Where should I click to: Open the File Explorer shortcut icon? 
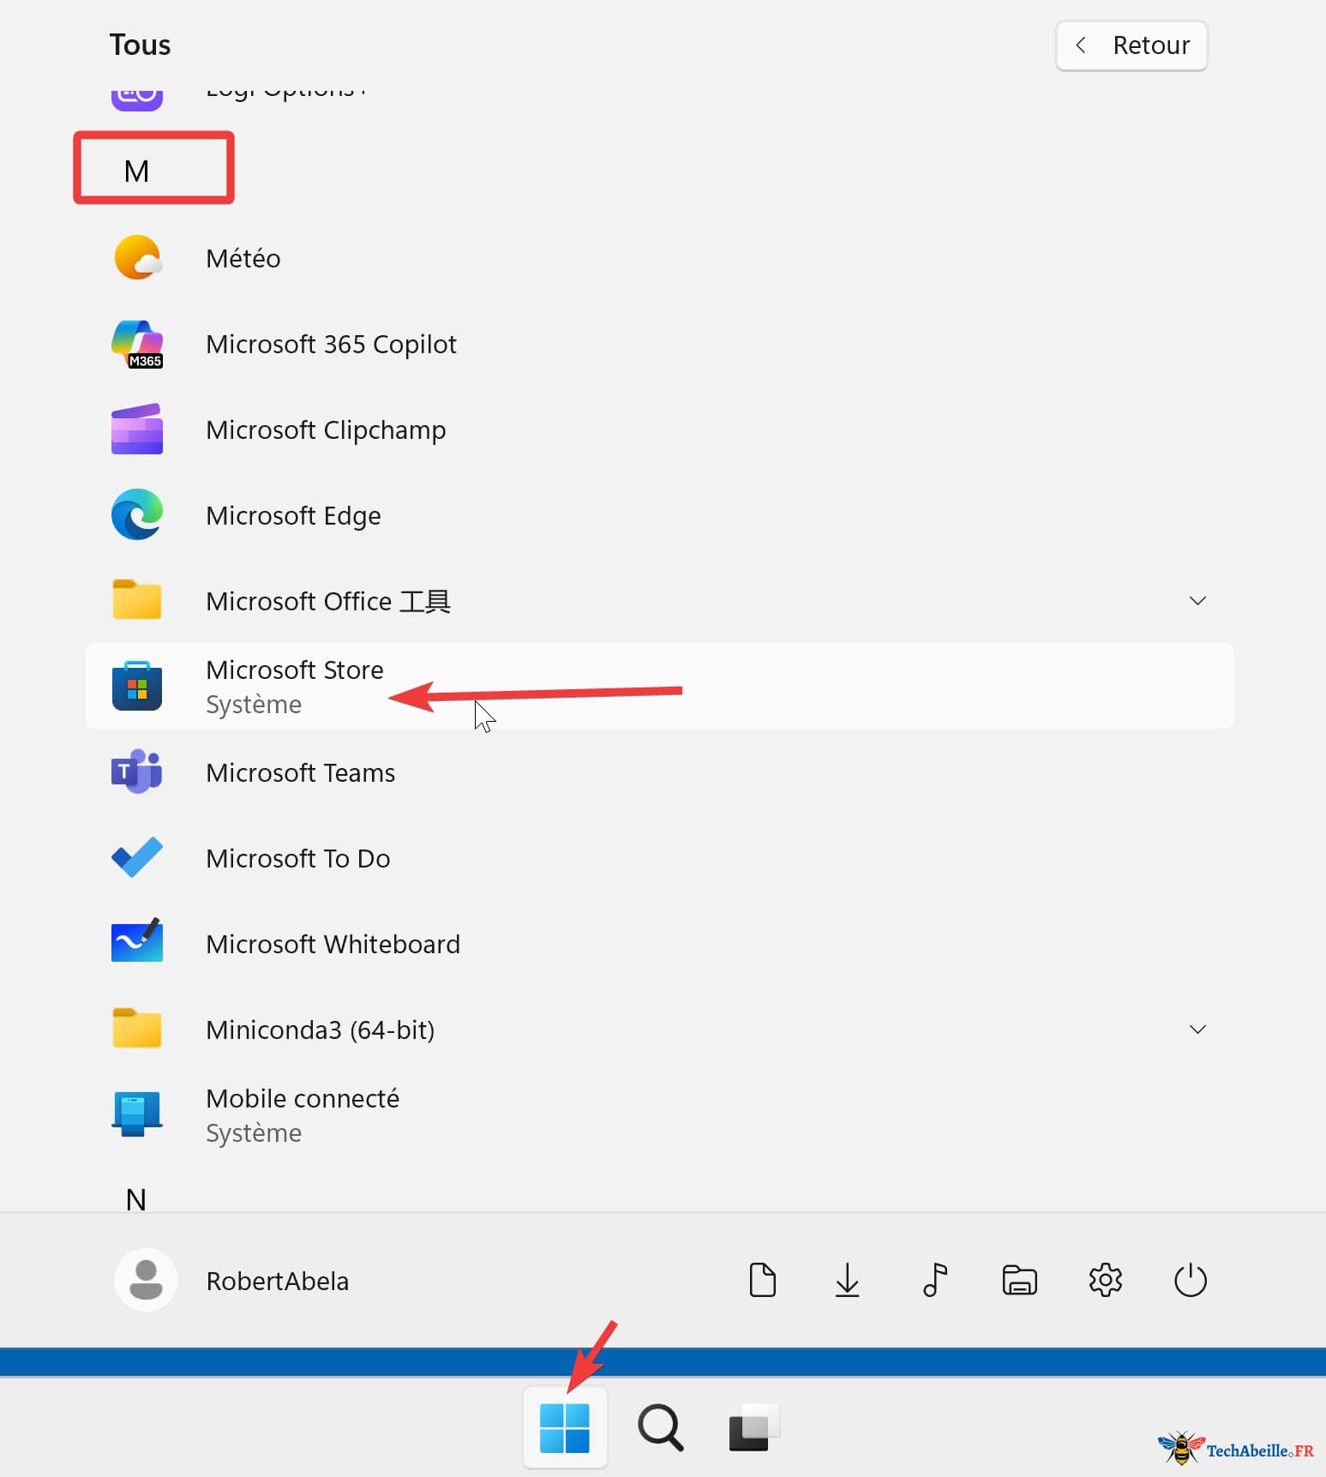[1019, 1280]
